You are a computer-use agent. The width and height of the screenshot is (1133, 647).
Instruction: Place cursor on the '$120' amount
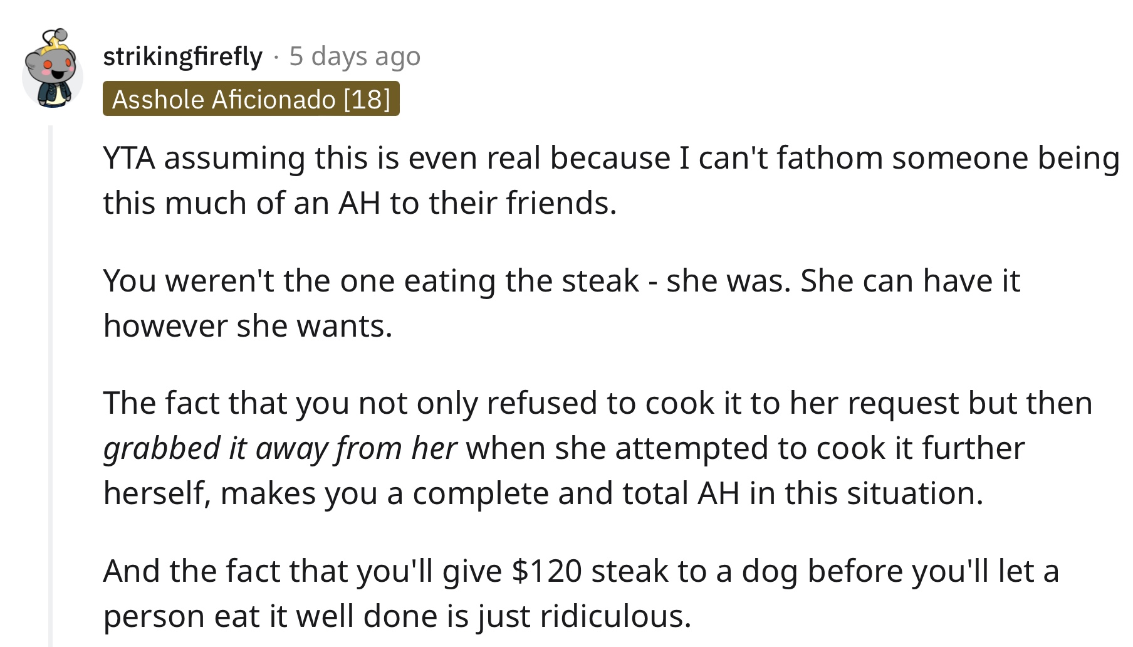click(546, 571)
